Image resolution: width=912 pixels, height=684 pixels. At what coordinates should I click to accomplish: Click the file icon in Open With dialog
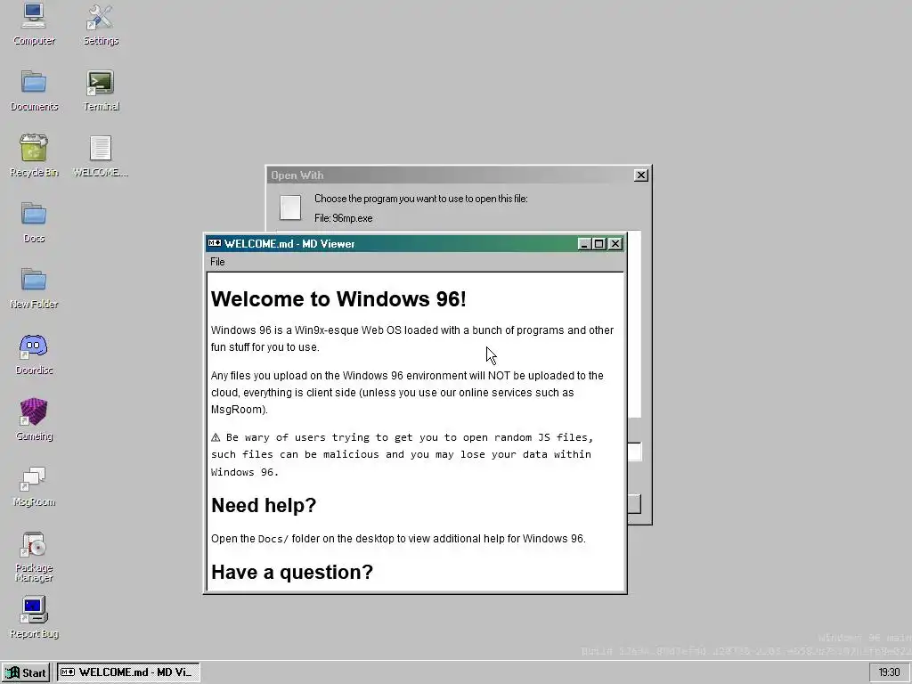point(290,207)
